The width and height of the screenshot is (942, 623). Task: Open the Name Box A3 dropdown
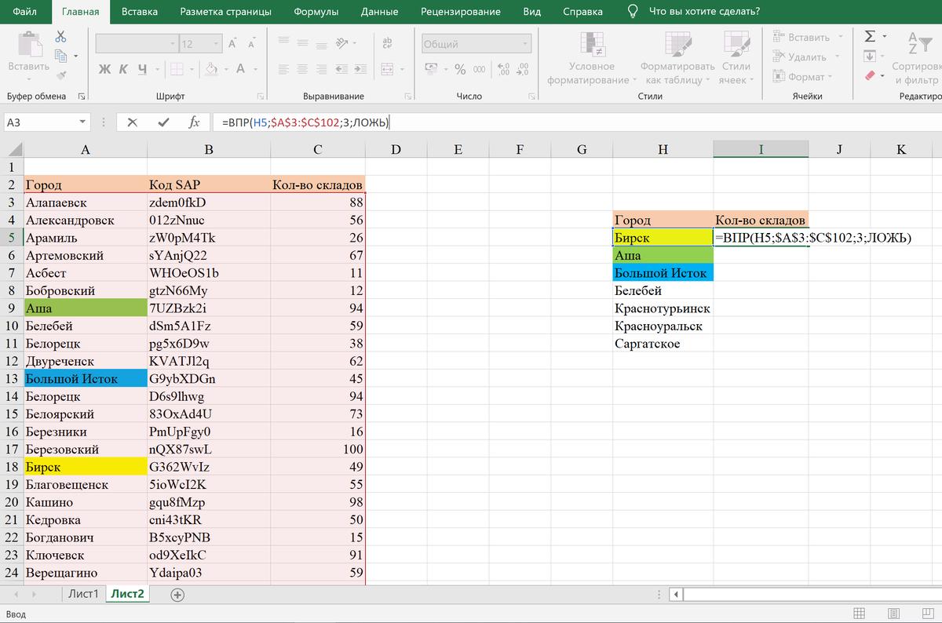[x=83, y=122]
